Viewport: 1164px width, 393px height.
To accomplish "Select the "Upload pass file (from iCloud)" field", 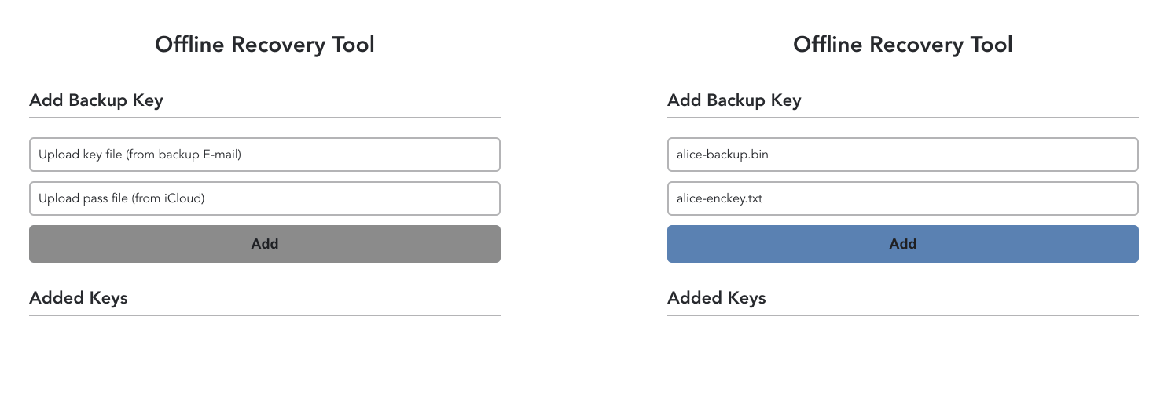I will (264, 198).
